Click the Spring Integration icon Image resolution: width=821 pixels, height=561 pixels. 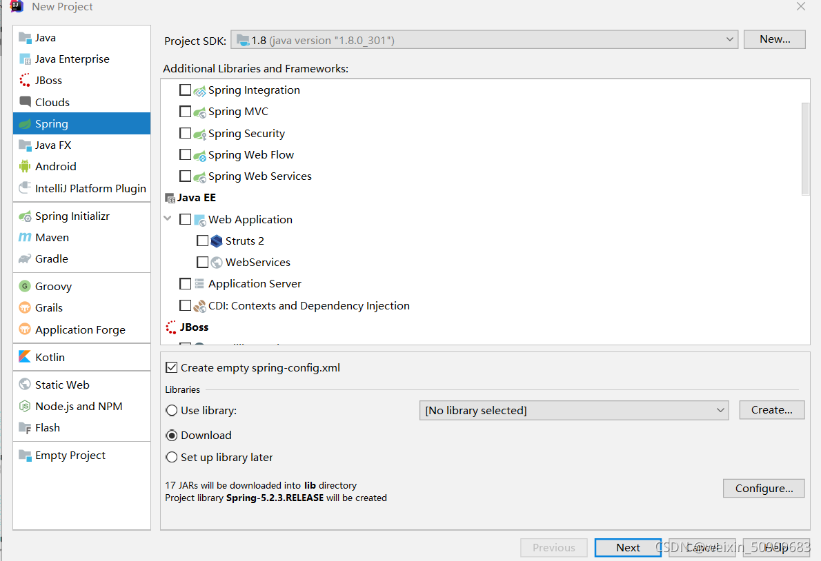(199, 91)
